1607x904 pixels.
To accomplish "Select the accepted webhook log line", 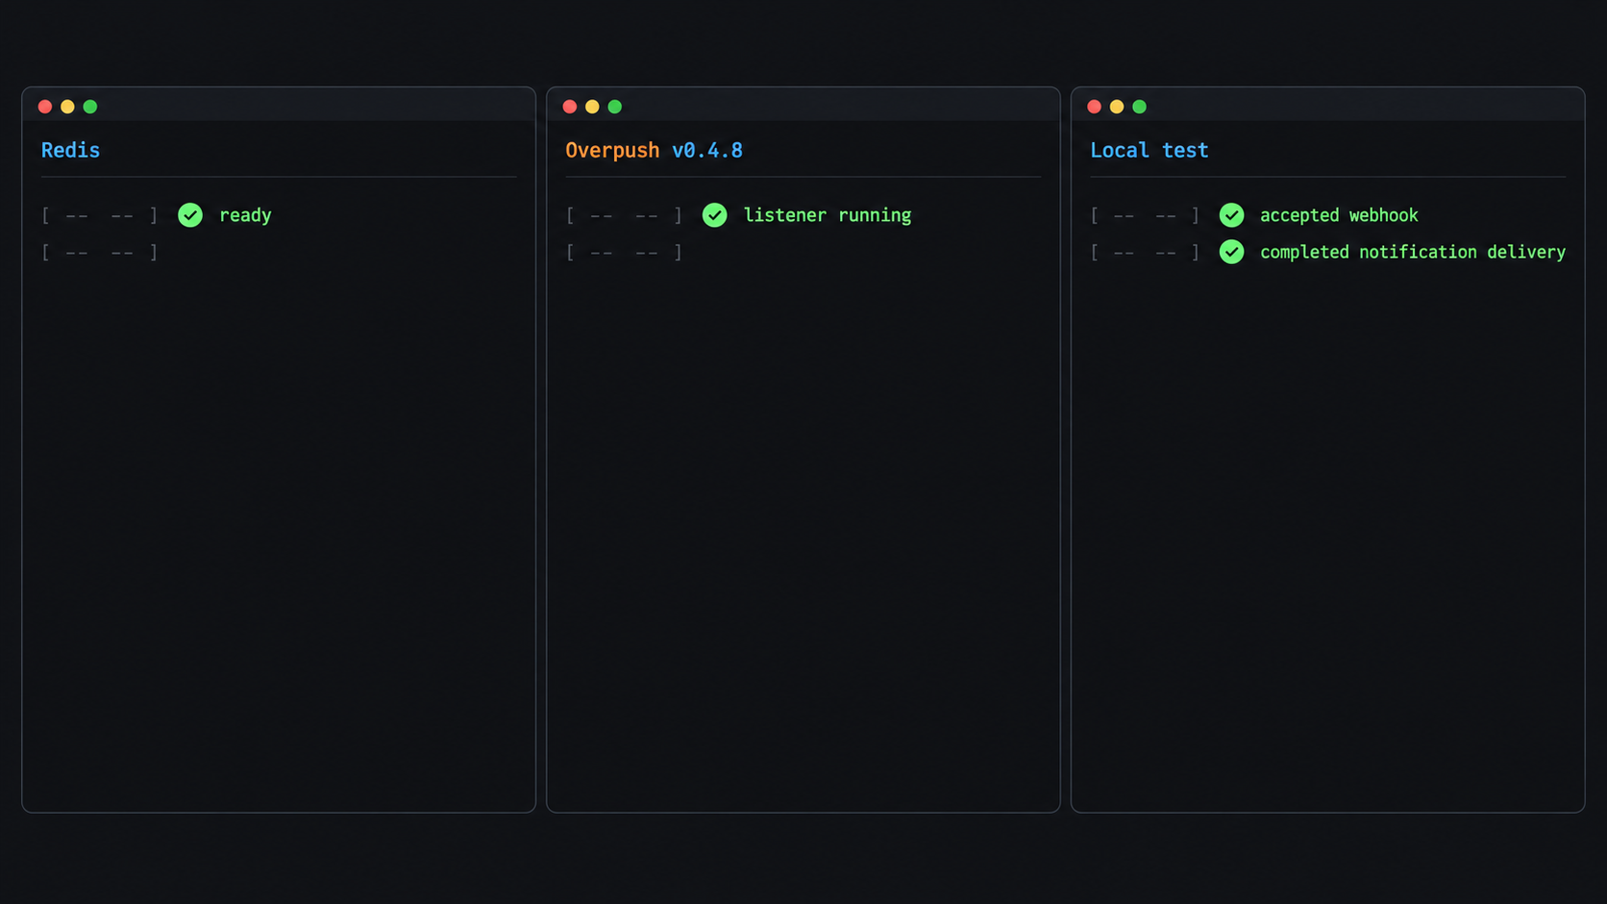I will 1339,215.
